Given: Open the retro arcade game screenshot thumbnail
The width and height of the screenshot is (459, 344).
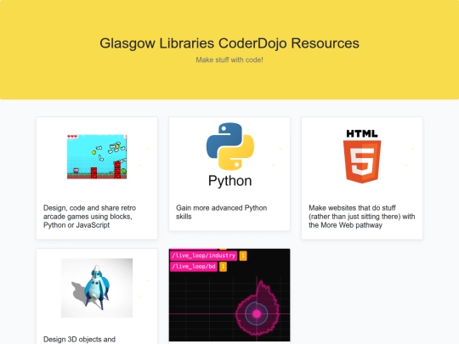Looking at the screenshot, I should pyautogui.click(x=97, y=156).
